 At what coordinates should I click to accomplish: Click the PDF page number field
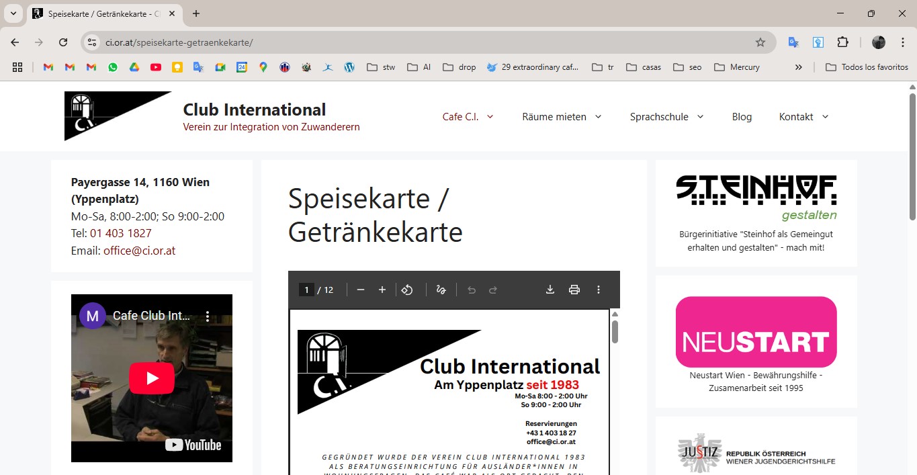306,290
